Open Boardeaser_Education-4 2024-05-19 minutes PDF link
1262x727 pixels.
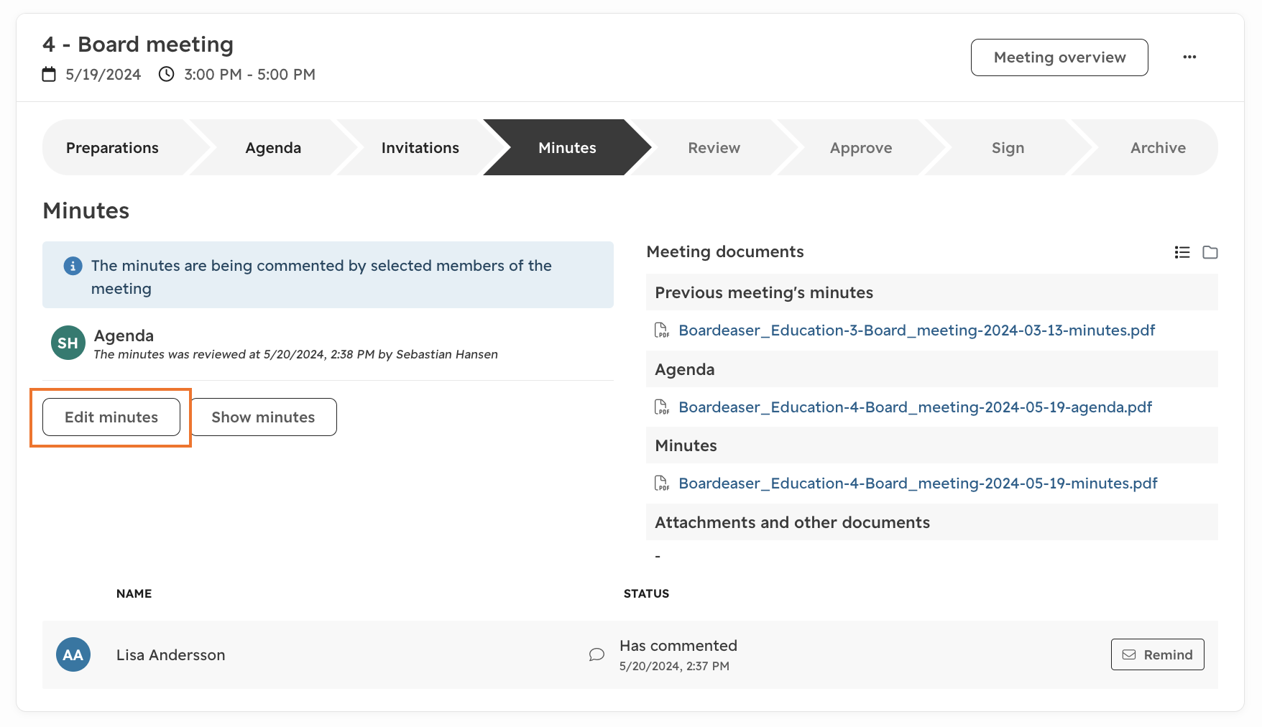(x=918, y=483)
